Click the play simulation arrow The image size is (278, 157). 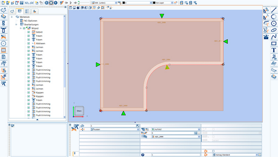71,3
